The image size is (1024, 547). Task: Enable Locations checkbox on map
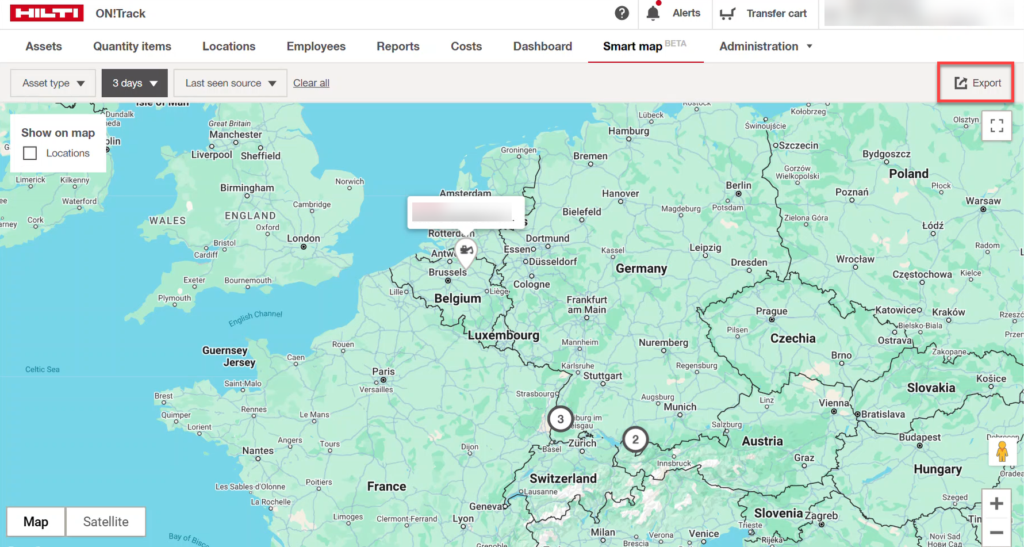(x=30, y=153)
